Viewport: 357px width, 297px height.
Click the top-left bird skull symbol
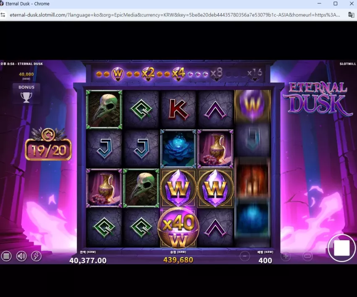(104, 109)
